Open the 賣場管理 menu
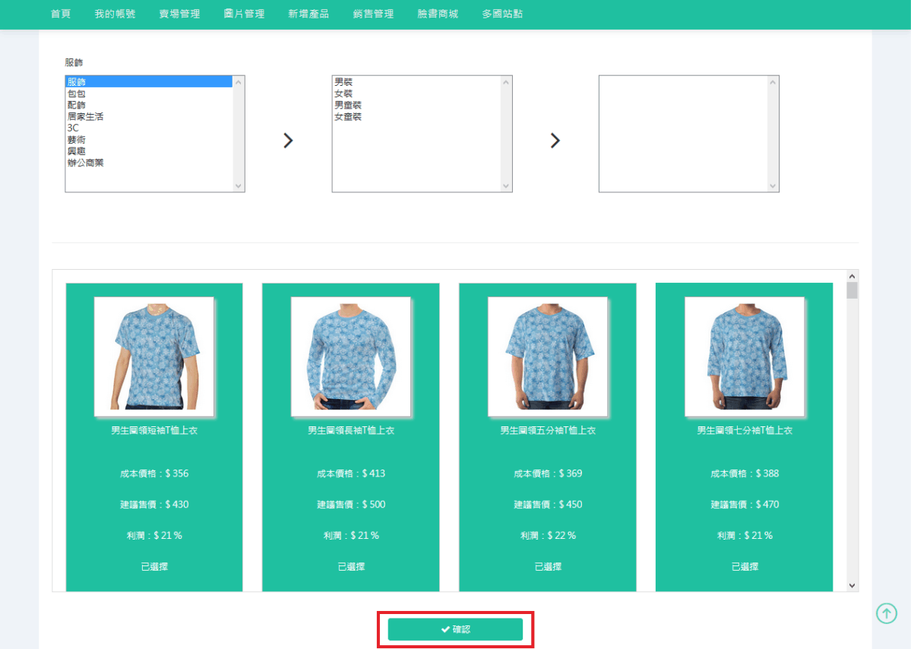Screen dimensions: 911x649 point(180,14)
